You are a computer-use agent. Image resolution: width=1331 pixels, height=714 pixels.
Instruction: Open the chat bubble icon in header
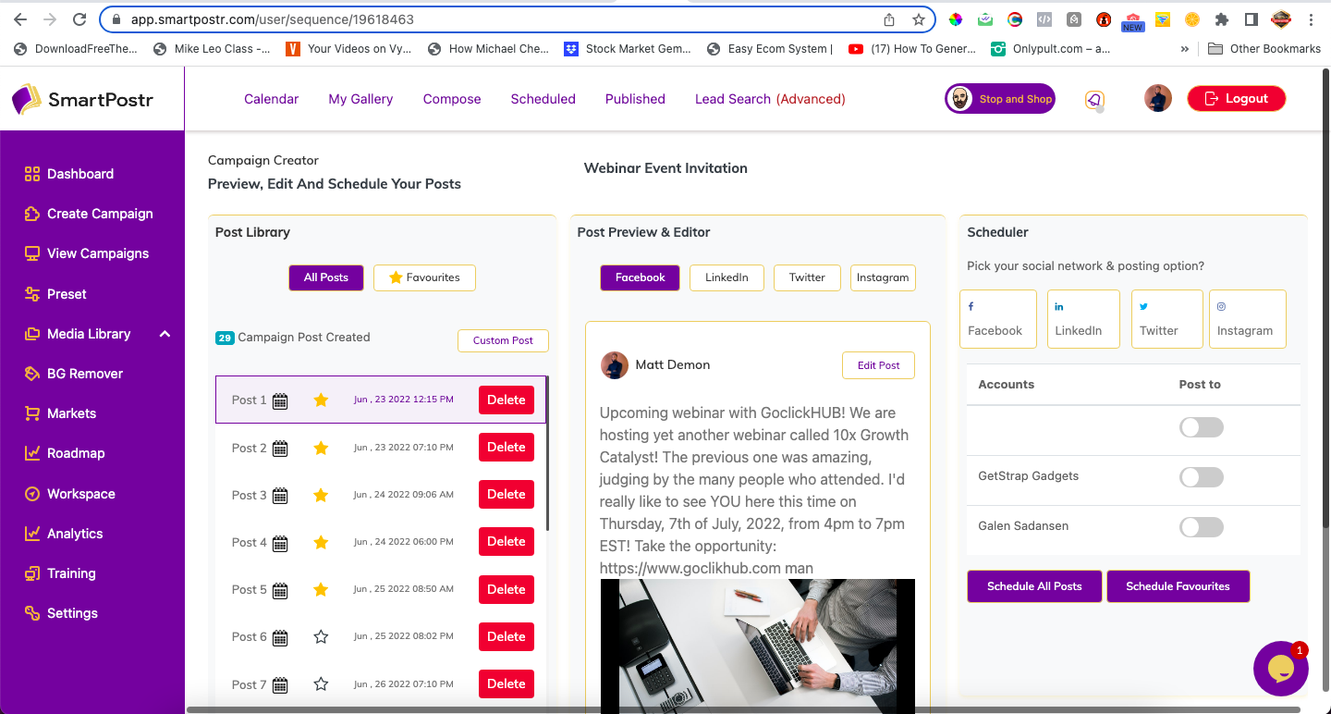pyautogui.click(x=1094, y=100)
